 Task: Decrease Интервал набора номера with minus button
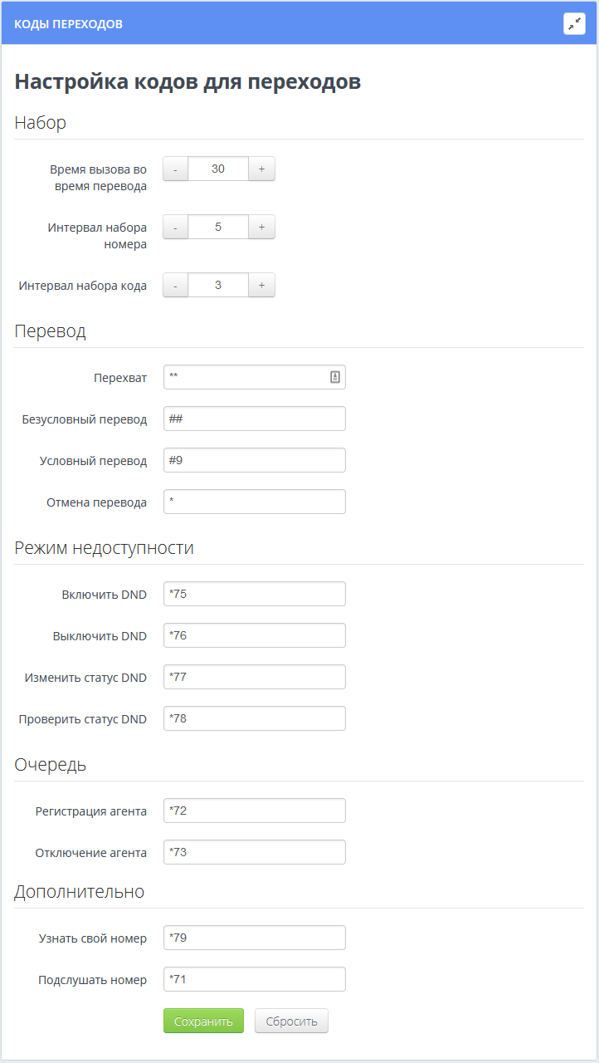pos(176,227)
